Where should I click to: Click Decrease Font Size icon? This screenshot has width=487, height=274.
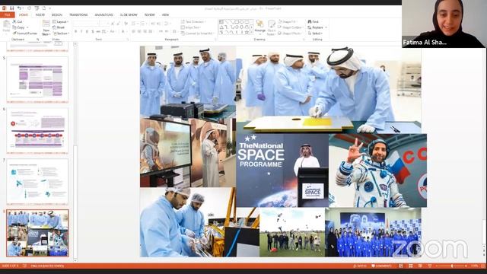click(118, 24)
